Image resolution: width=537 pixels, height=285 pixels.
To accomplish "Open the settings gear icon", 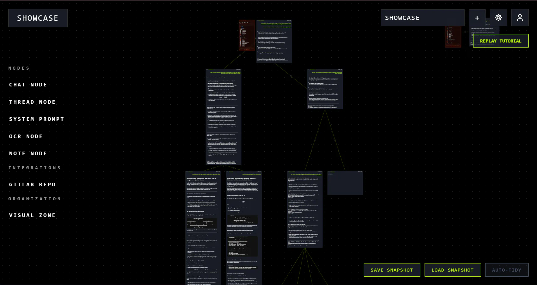I will [x=498, y=18].
